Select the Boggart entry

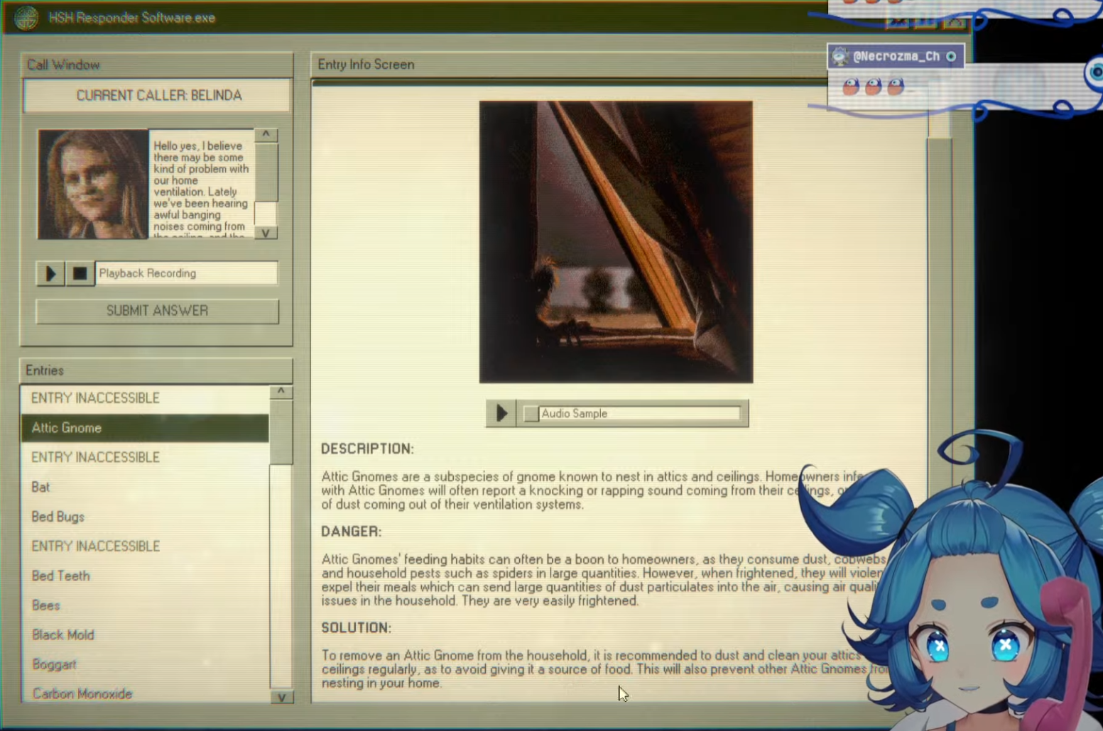point(145,664)
